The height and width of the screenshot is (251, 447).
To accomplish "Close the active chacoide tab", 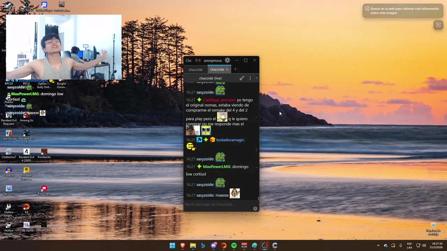I will point(227,69).
